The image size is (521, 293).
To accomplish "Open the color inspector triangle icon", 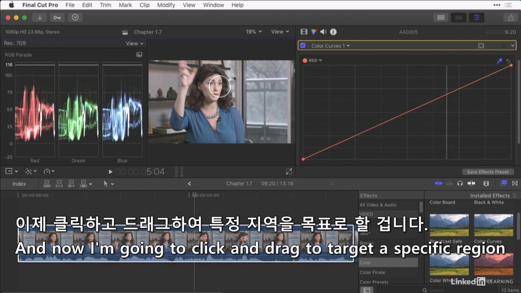I will [x=313, y=32].
